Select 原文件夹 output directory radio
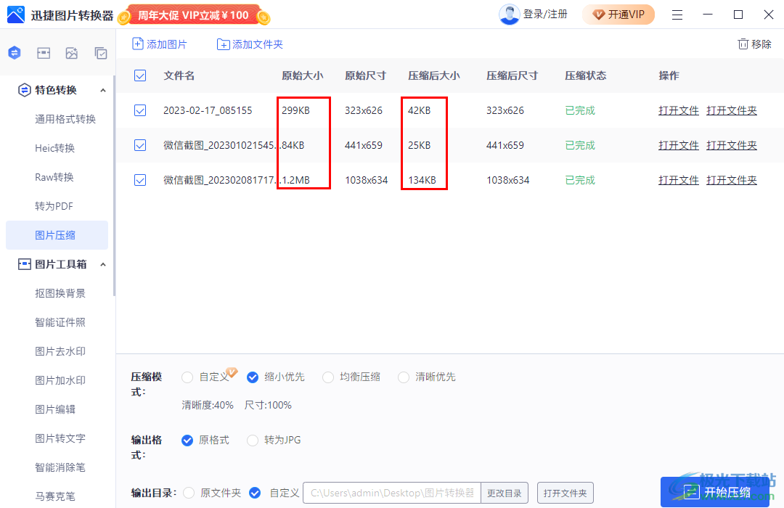This screenshot has height=508, width=784. click(189, 493)
